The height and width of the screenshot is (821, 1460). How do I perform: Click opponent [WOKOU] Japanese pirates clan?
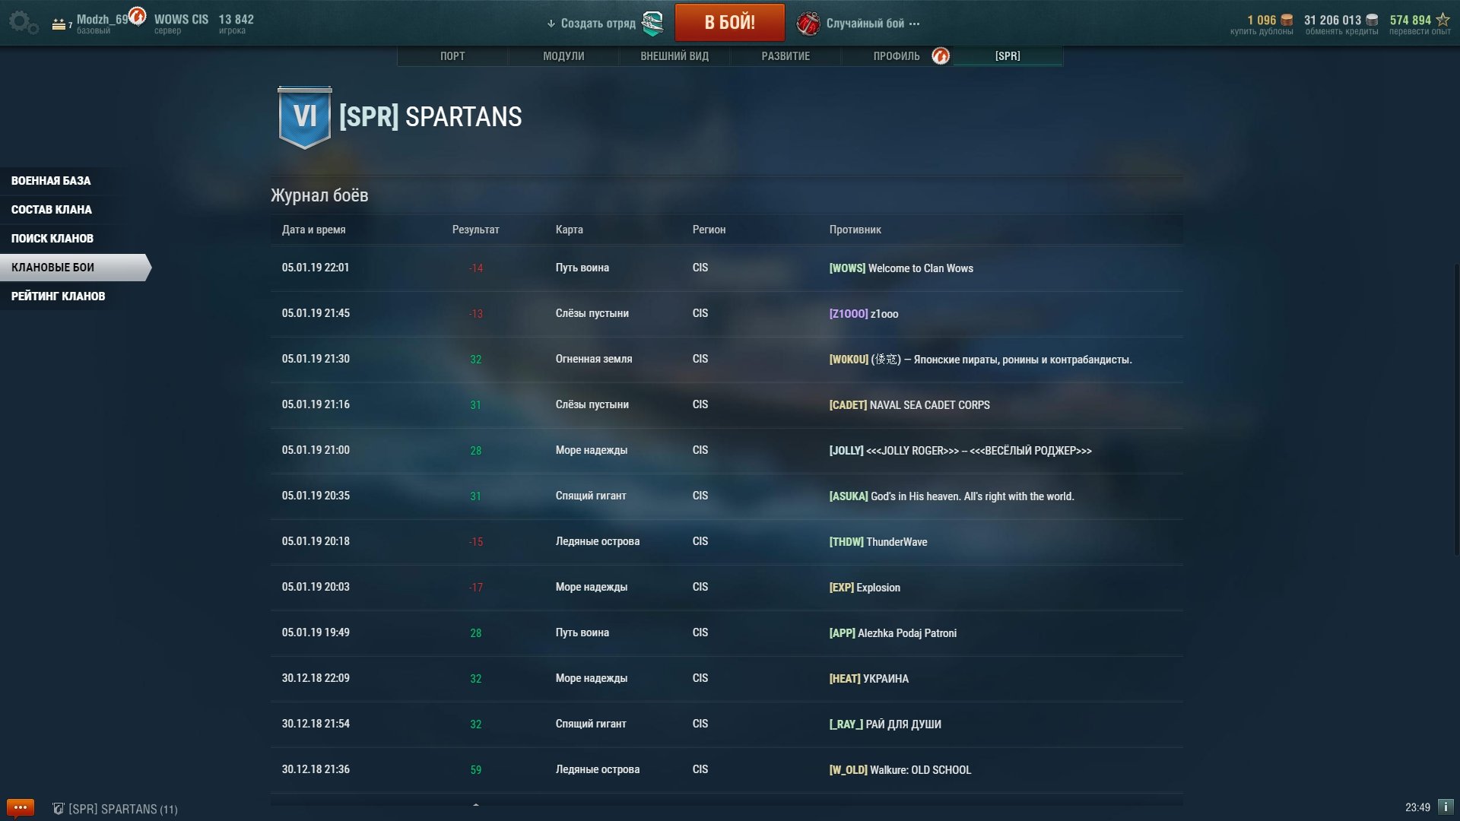pos(980,360)
